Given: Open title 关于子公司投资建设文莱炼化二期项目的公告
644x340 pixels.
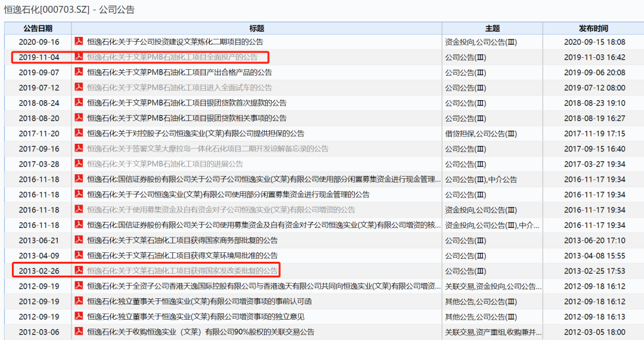Looking at the screenshot, I should pos(175,42).
